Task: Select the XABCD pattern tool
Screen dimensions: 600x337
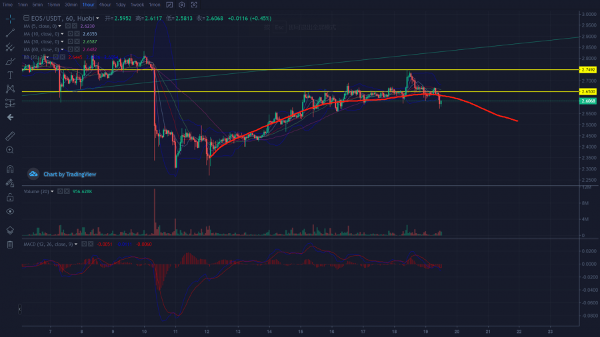Action: 10,89
